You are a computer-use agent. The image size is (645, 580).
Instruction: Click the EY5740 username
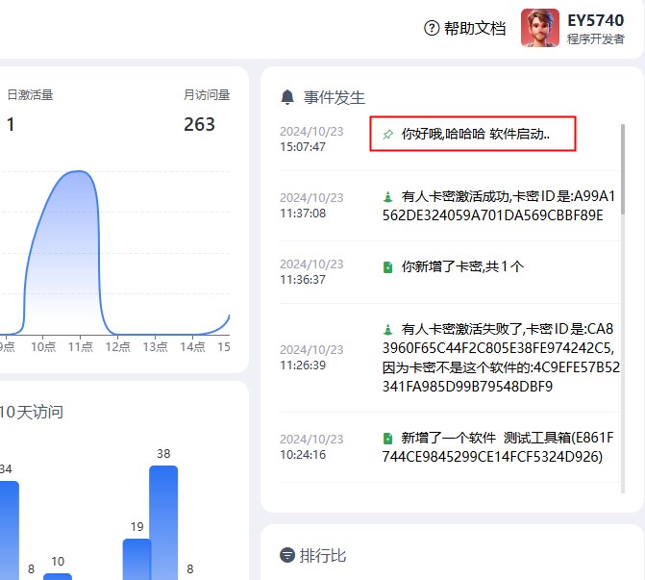coord(595,20)
